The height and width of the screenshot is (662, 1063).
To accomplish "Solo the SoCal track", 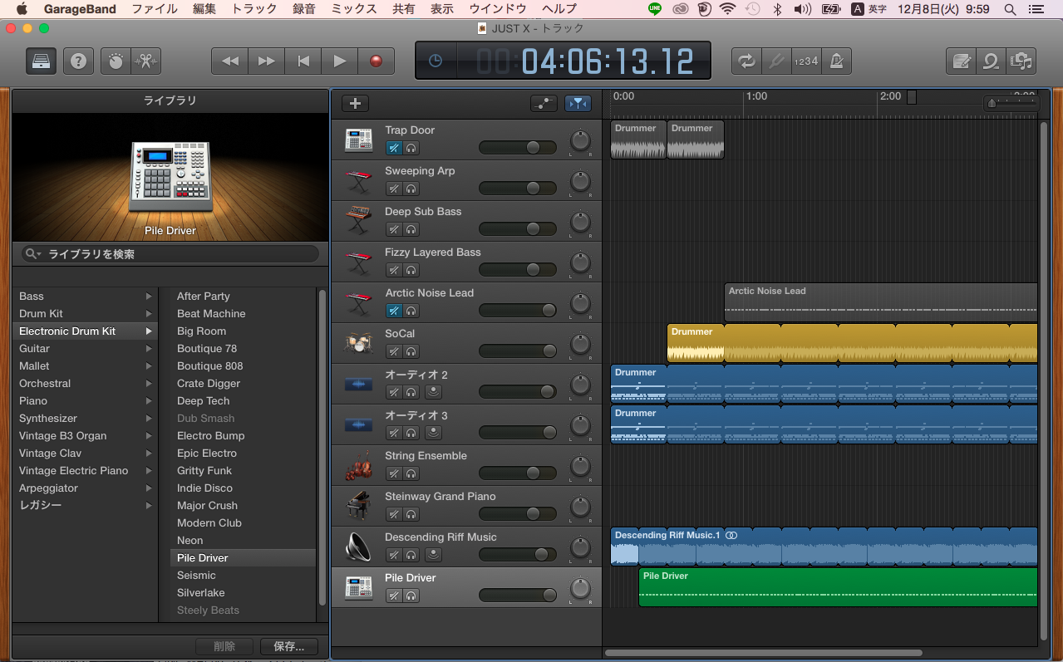I will (x=411, y=351).
